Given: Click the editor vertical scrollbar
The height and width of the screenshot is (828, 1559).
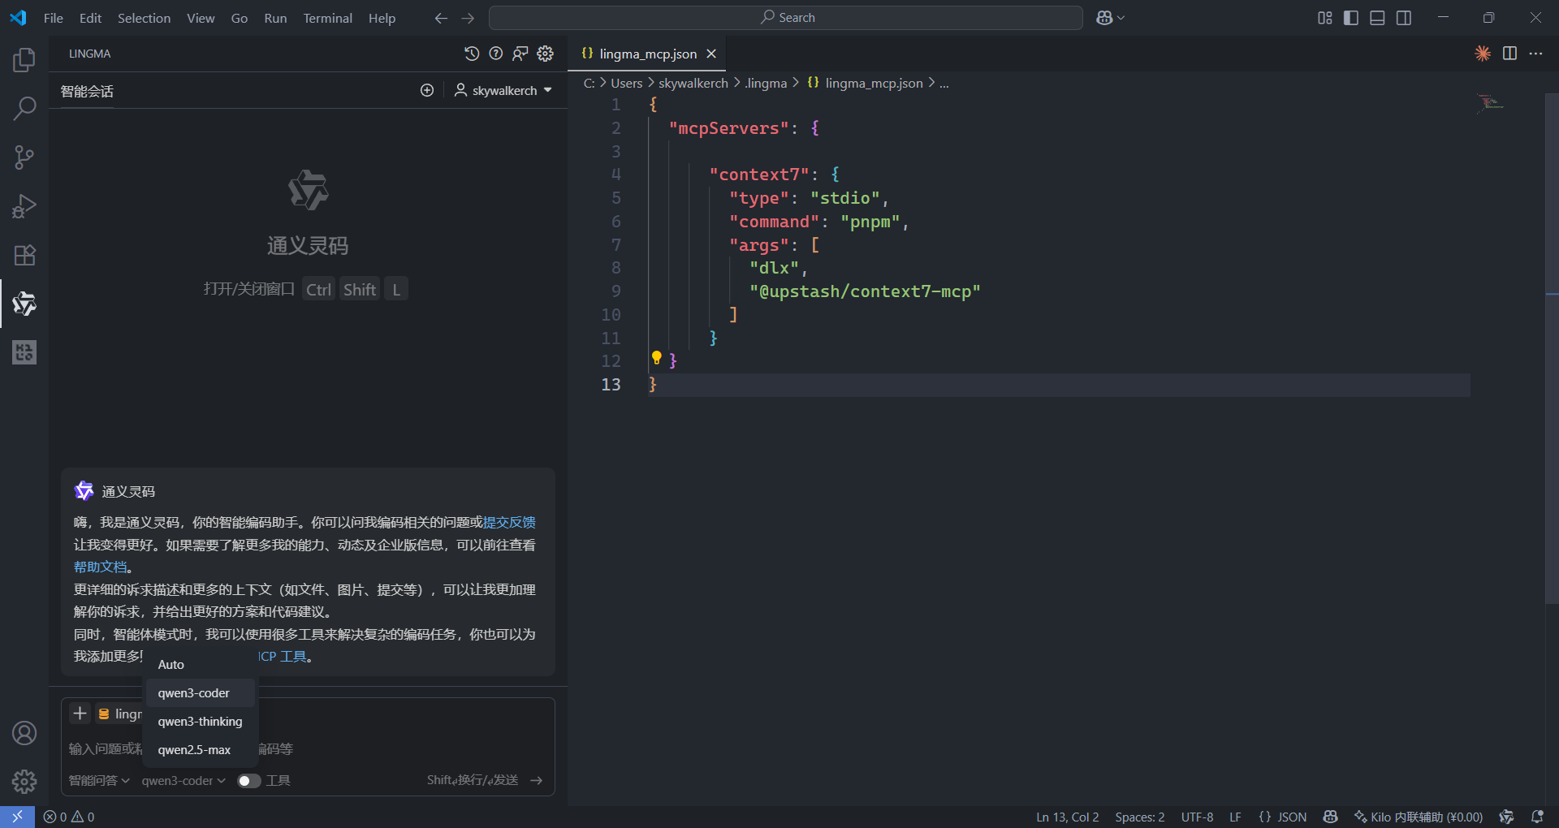Looking at the screenshot, I should (1552, 349).
